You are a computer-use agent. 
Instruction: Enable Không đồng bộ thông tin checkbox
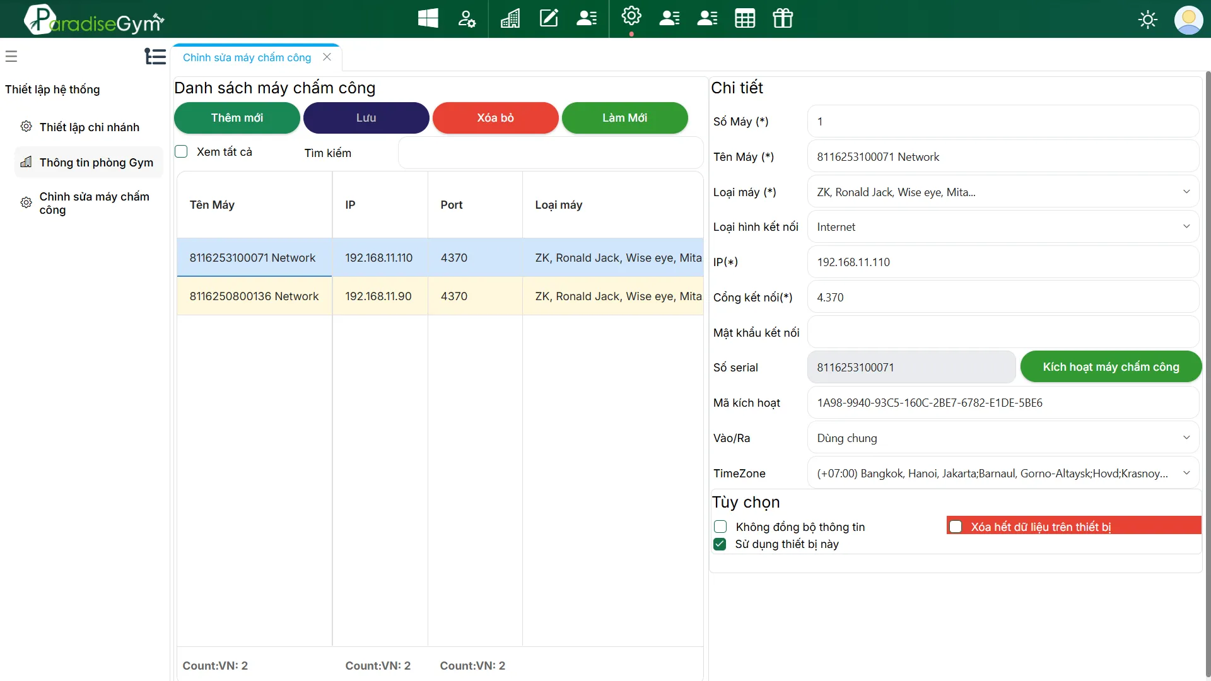720,527
